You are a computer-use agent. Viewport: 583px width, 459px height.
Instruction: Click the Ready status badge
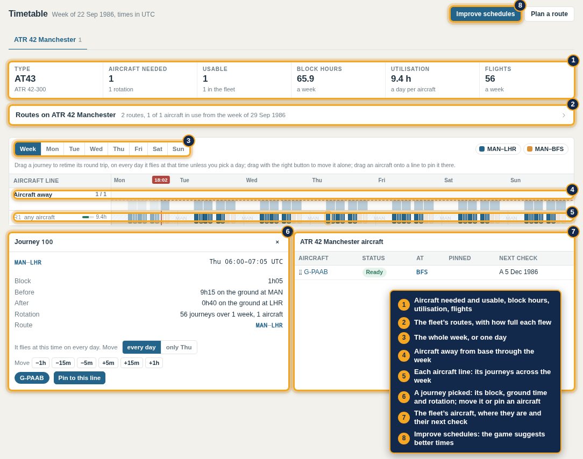374,272
